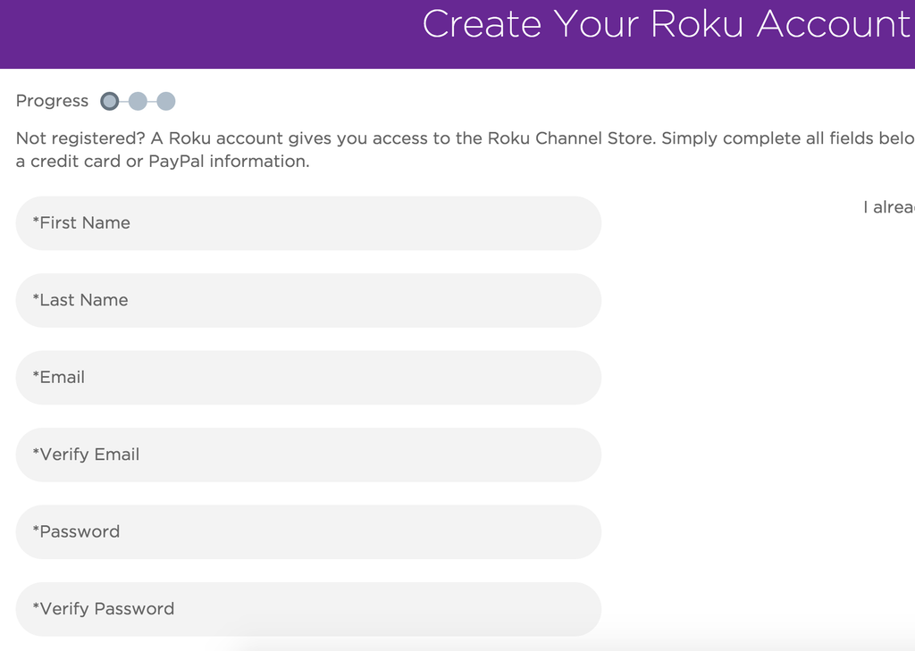Click the first highlighted progress step circle
Screen dimensions: 915x651
tap(110, 102)
